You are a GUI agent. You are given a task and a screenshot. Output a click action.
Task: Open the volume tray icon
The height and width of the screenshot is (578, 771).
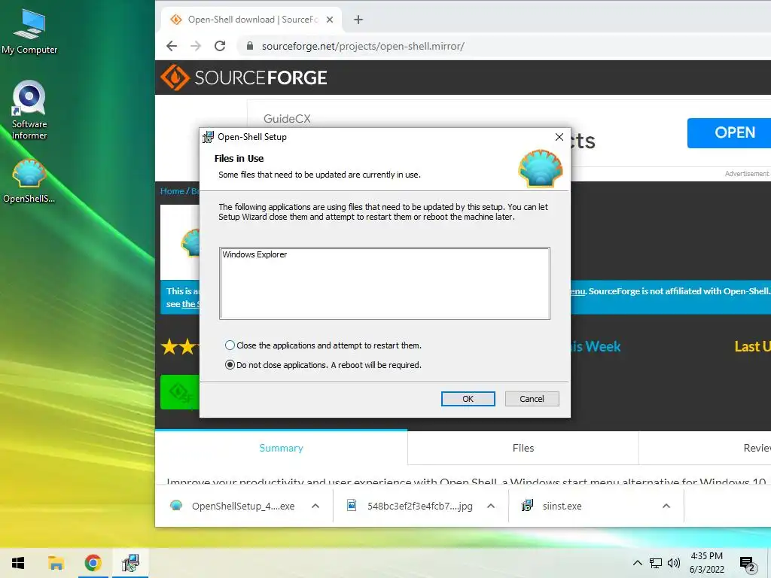point(674,563)
